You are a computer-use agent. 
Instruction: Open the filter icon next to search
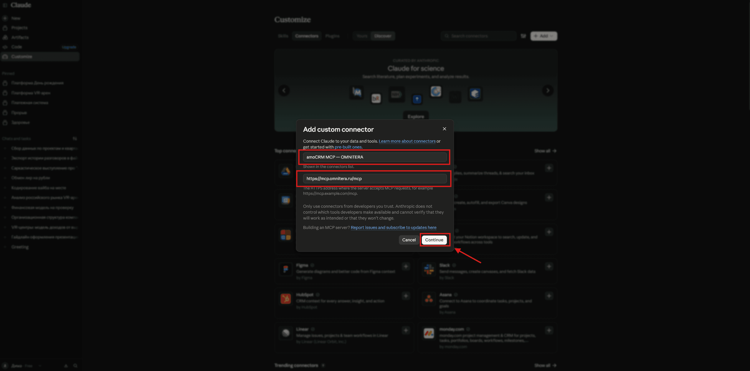coord(523,36)
